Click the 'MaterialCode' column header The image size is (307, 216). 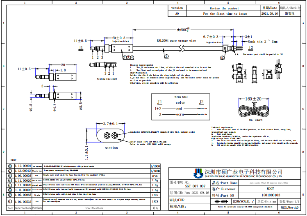tap(23, 208)
